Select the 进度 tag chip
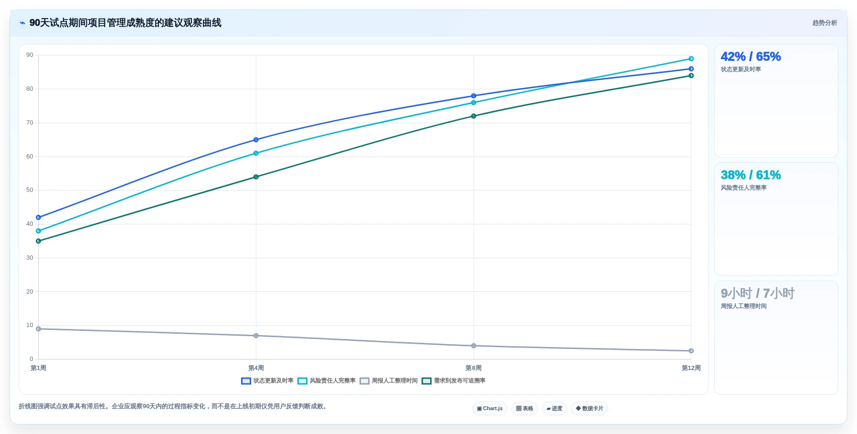Screen dimensions: 857x434 pos(554,409)
